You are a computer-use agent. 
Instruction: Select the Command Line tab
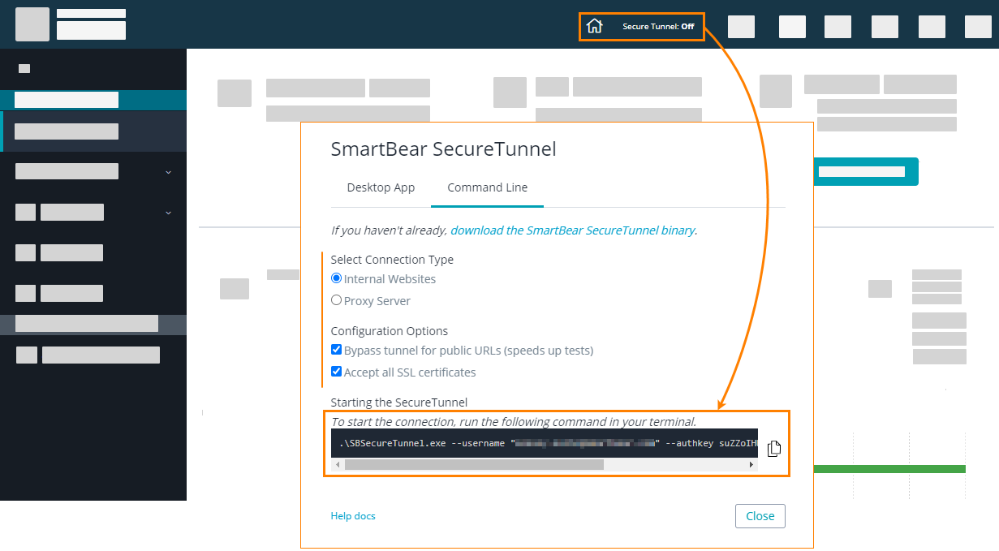pyautogui.click(x=487, y=187)
